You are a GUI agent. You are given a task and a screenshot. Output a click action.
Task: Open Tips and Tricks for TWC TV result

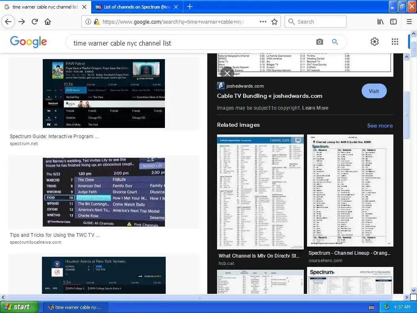pos(55,235)
